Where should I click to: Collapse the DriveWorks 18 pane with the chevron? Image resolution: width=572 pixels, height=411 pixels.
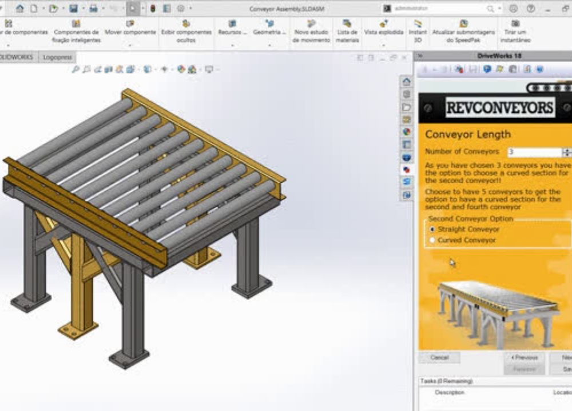[420, 56]
